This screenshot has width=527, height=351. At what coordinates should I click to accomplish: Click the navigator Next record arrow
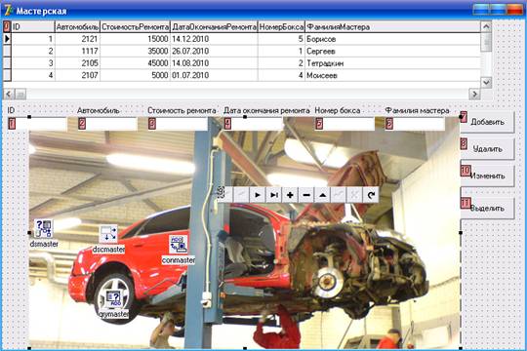tap(258, 195)
